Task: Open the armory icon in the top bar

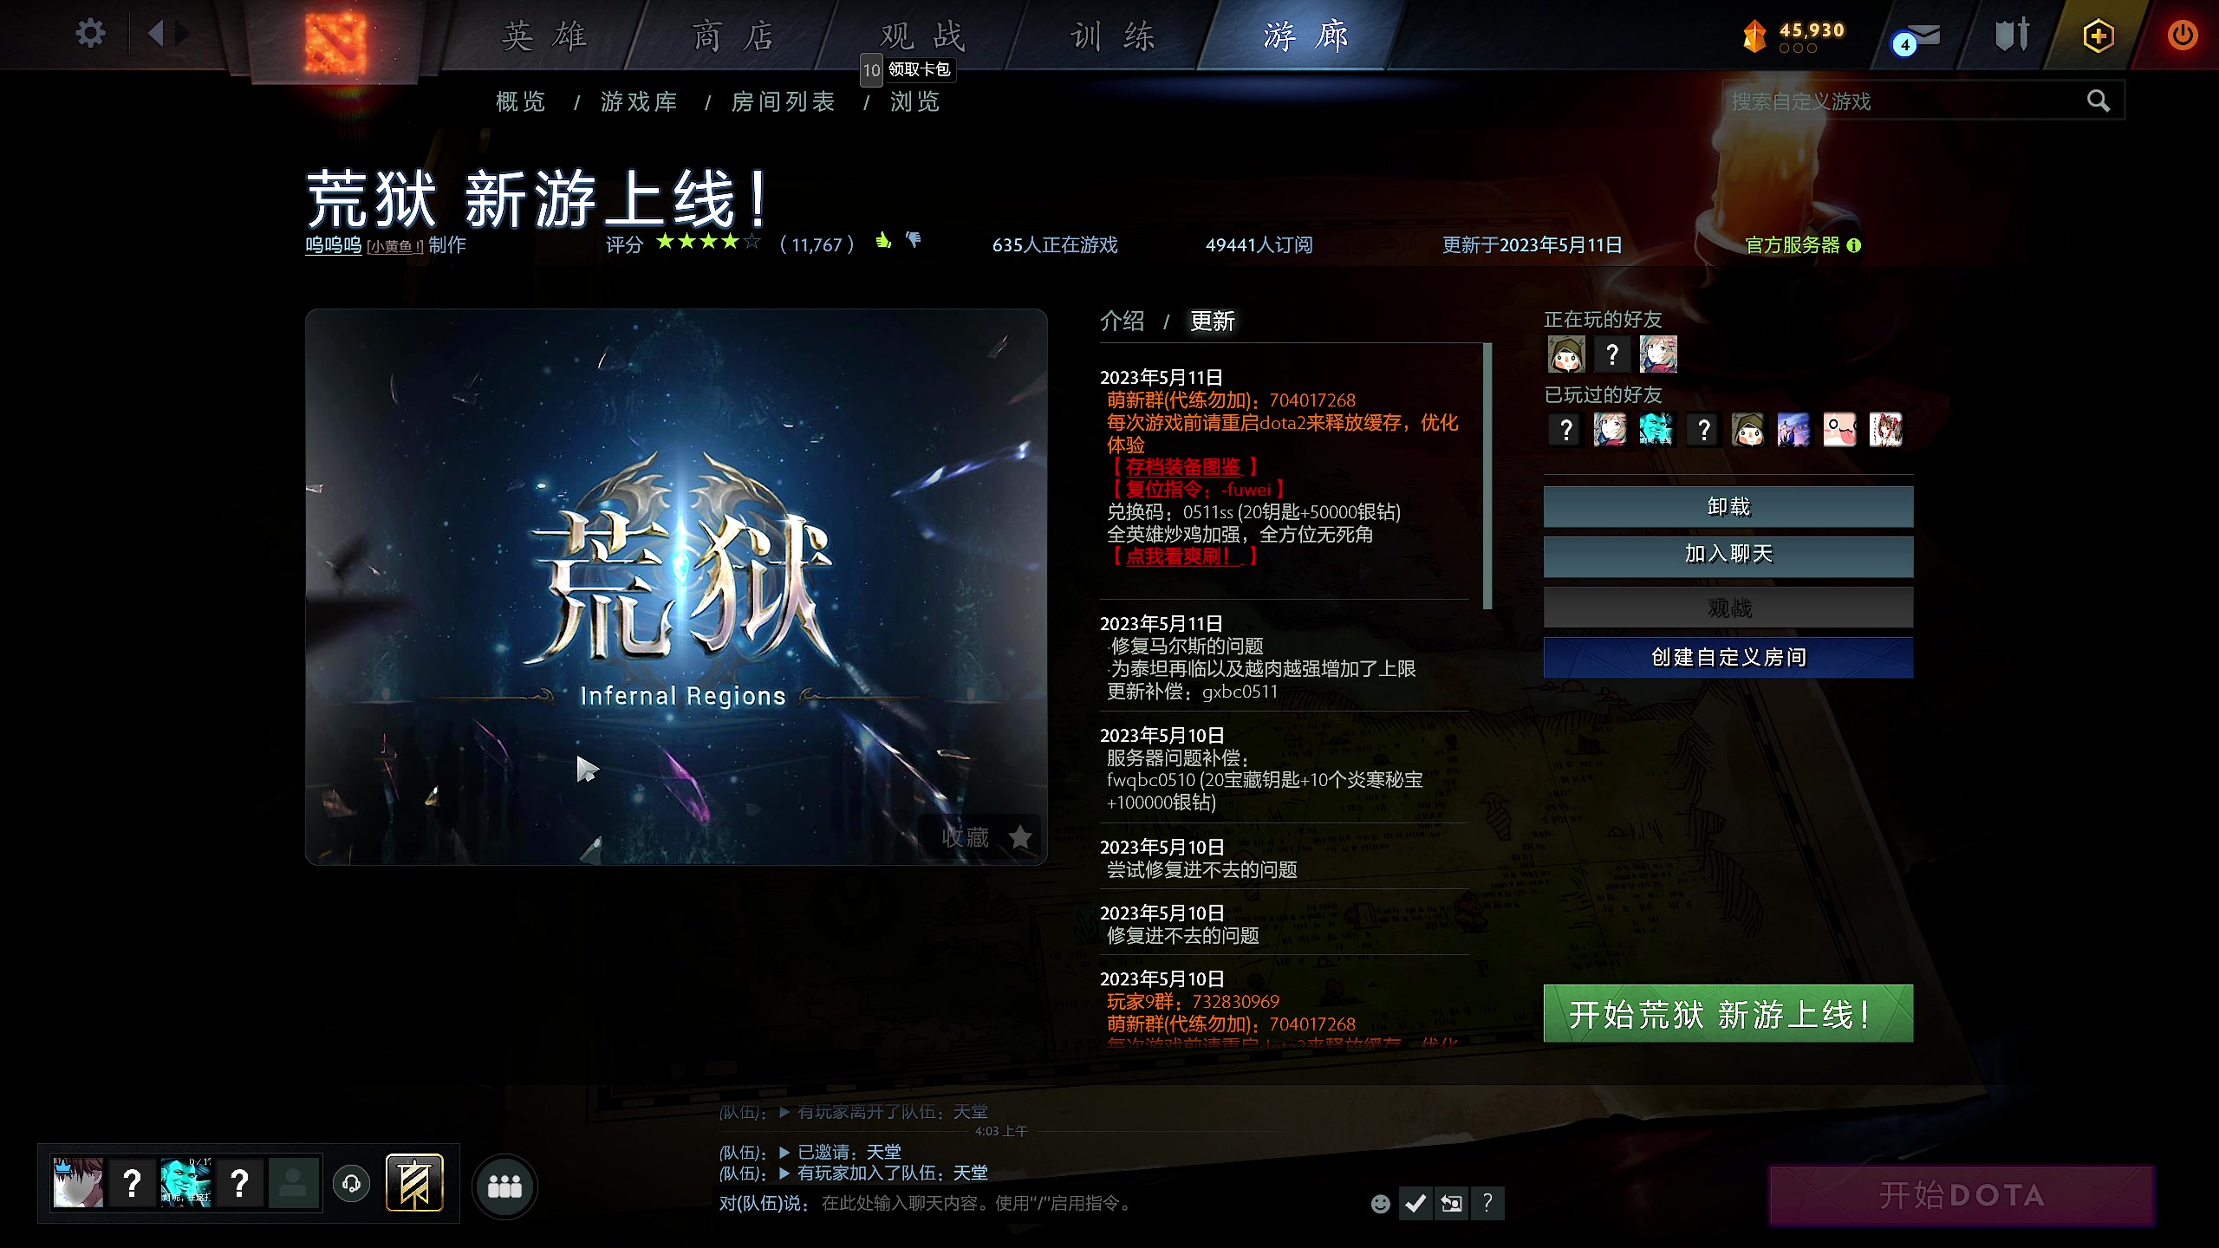Action: click(2012, 36)
